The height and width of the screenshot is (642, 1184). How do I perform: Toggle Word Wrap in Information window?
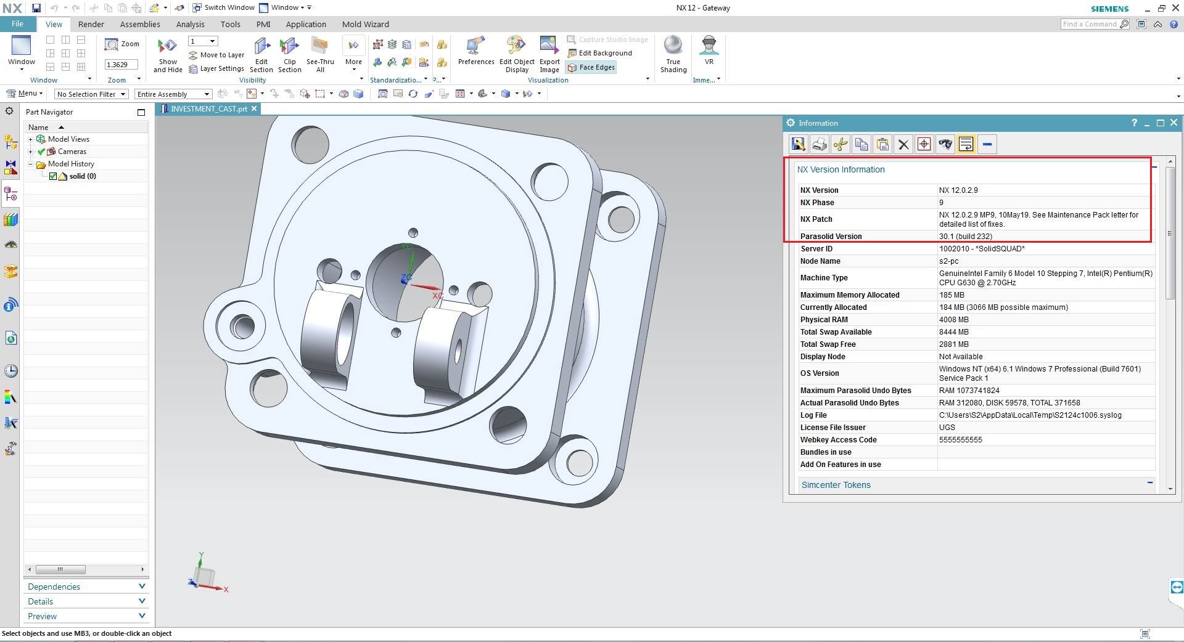966,144
